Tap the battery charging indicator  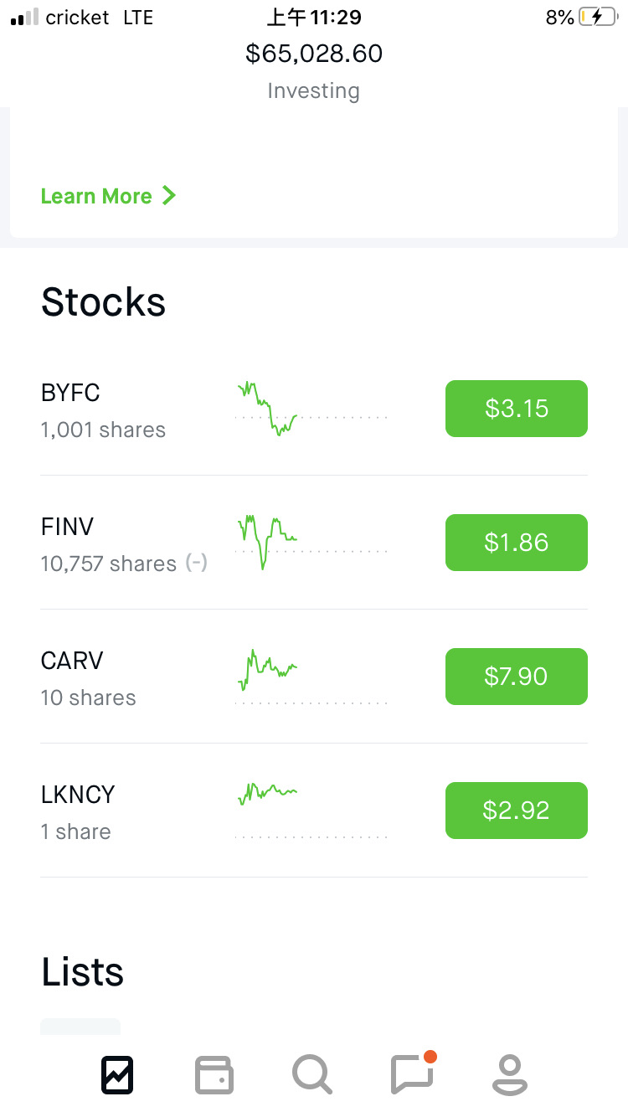click(597, 17)
